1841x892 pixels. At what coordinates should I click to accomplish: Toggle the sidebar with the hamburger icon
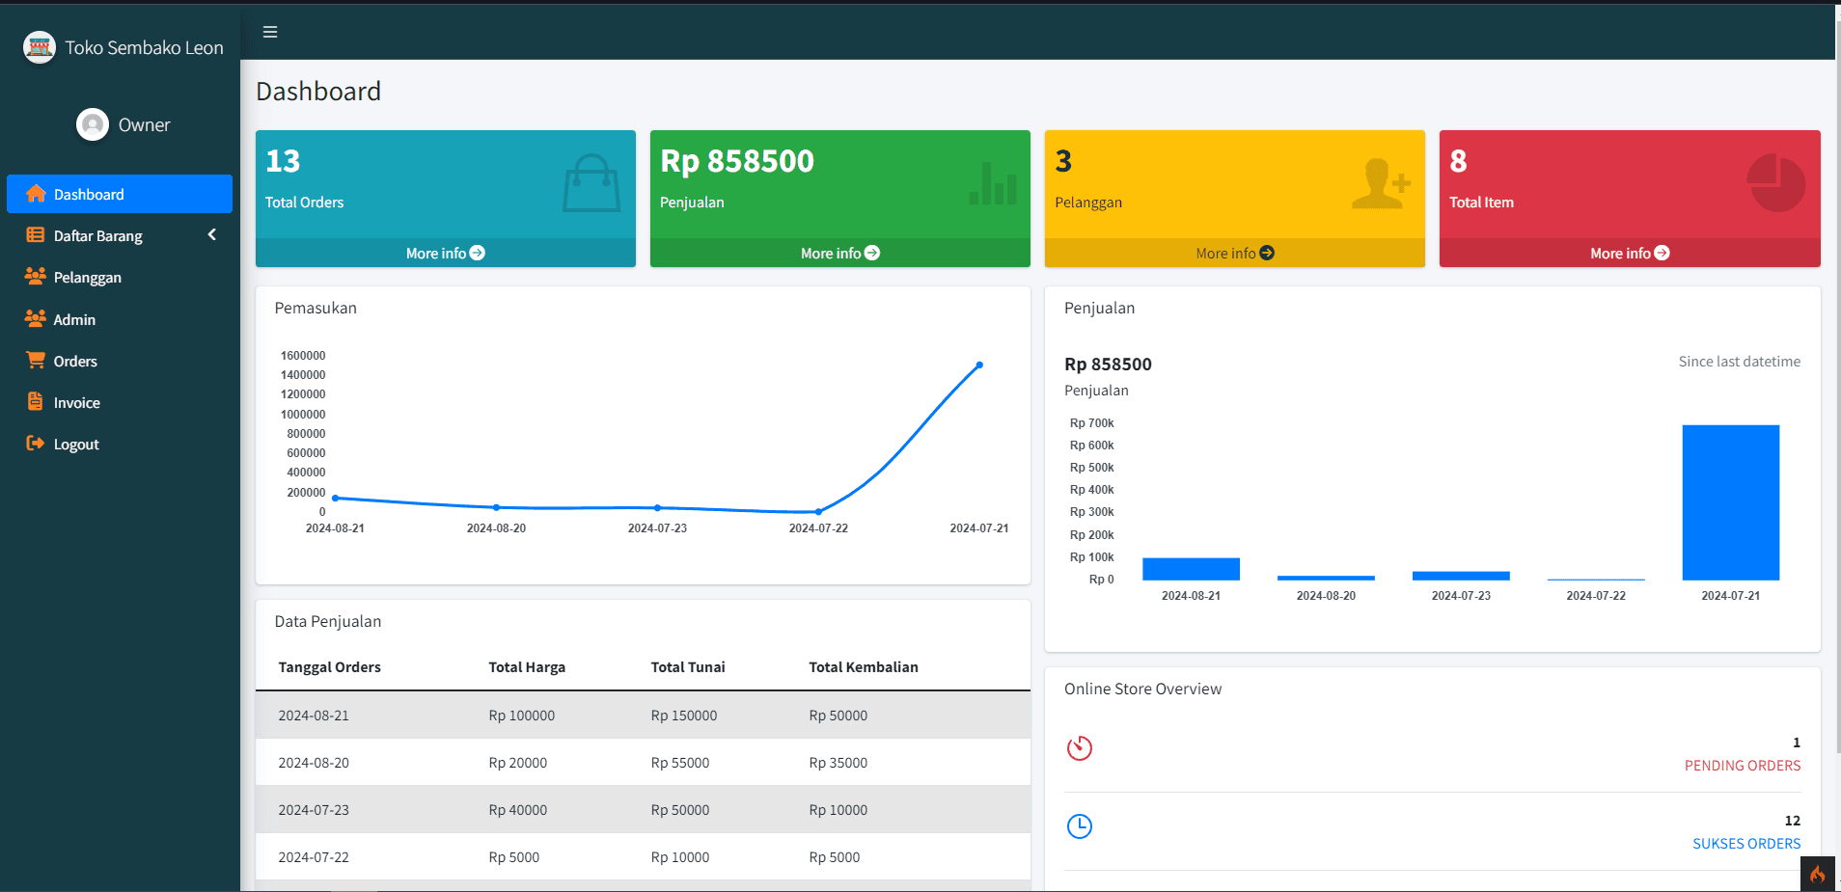click(270, 32)
